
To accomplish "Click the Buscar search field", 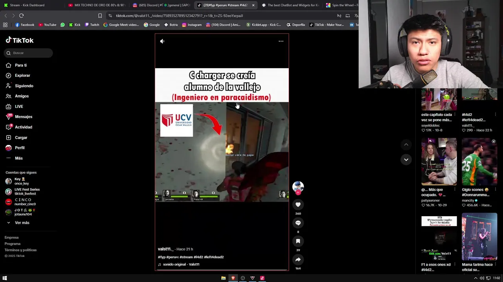I will (x=28, y=53).
